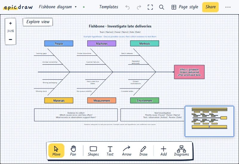Click the Training gaps cause label

(41, 53)
